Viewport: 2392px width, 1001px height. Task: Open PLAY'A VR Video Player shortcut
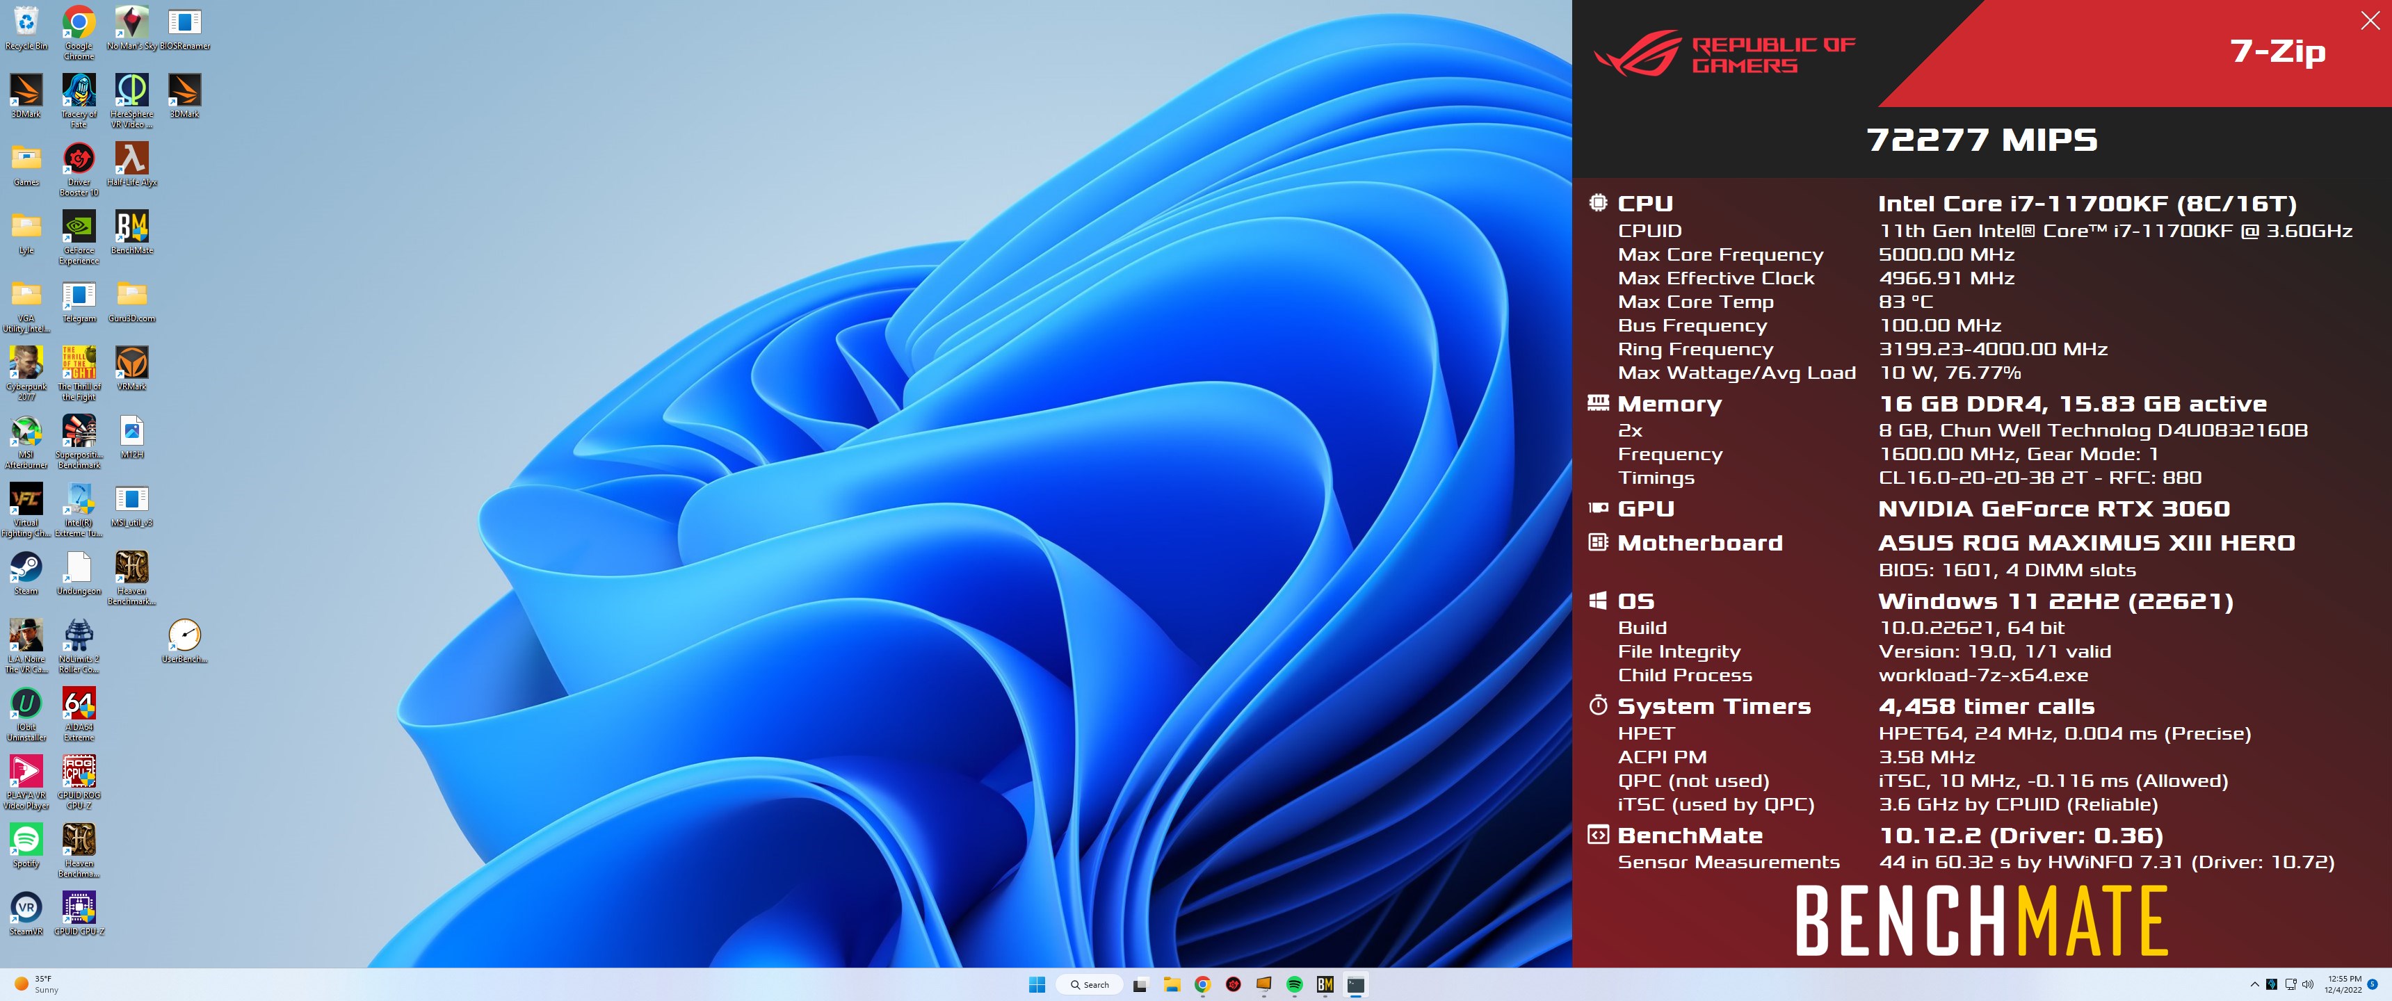tap(26, 782)
